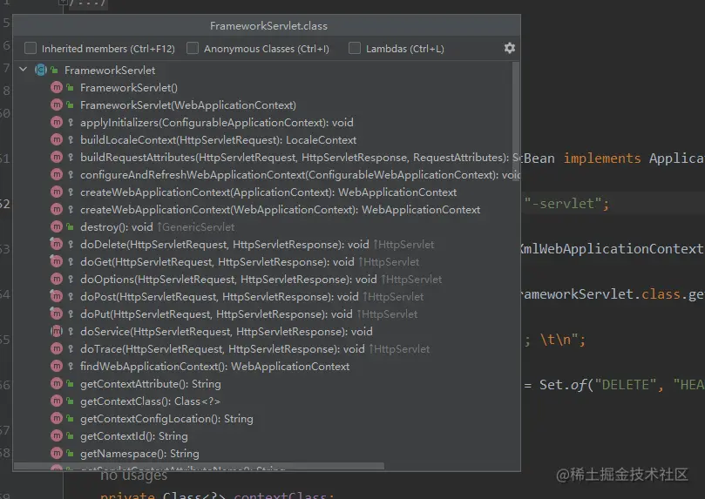Click method icon of getContextConfigLocation
The height and width of the screenshot is (499, 705).
(x=57, y=419)
